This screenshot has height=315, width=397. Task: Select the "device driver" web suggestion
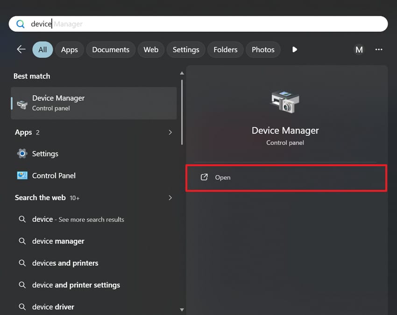[x=94, y=307]
